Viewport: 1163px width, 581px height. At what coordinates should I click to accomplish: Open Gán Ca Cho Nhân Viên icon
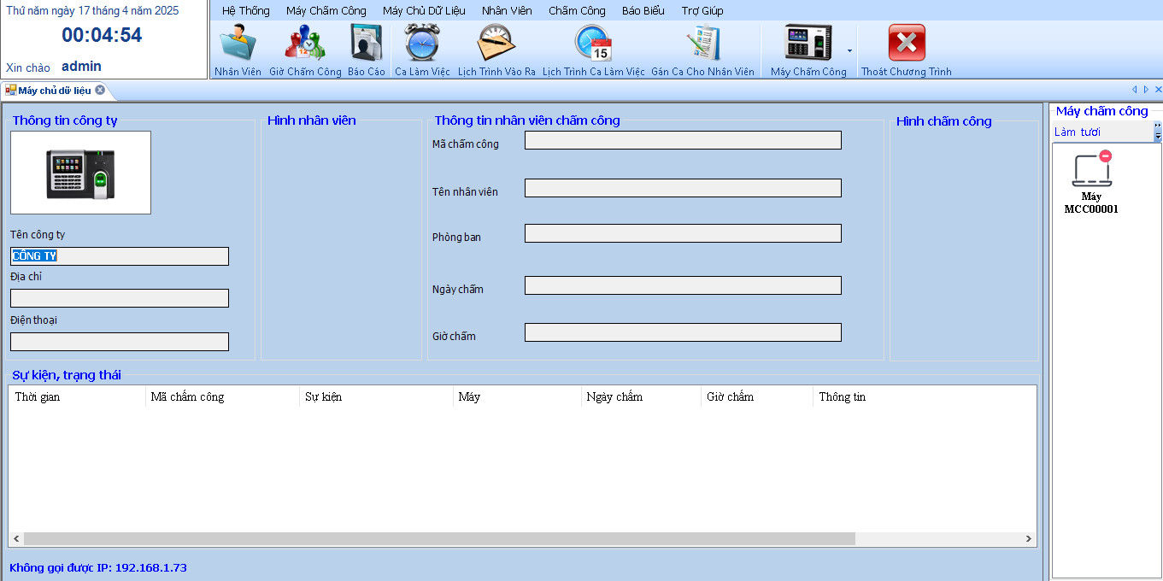click(x=702, y=44)
